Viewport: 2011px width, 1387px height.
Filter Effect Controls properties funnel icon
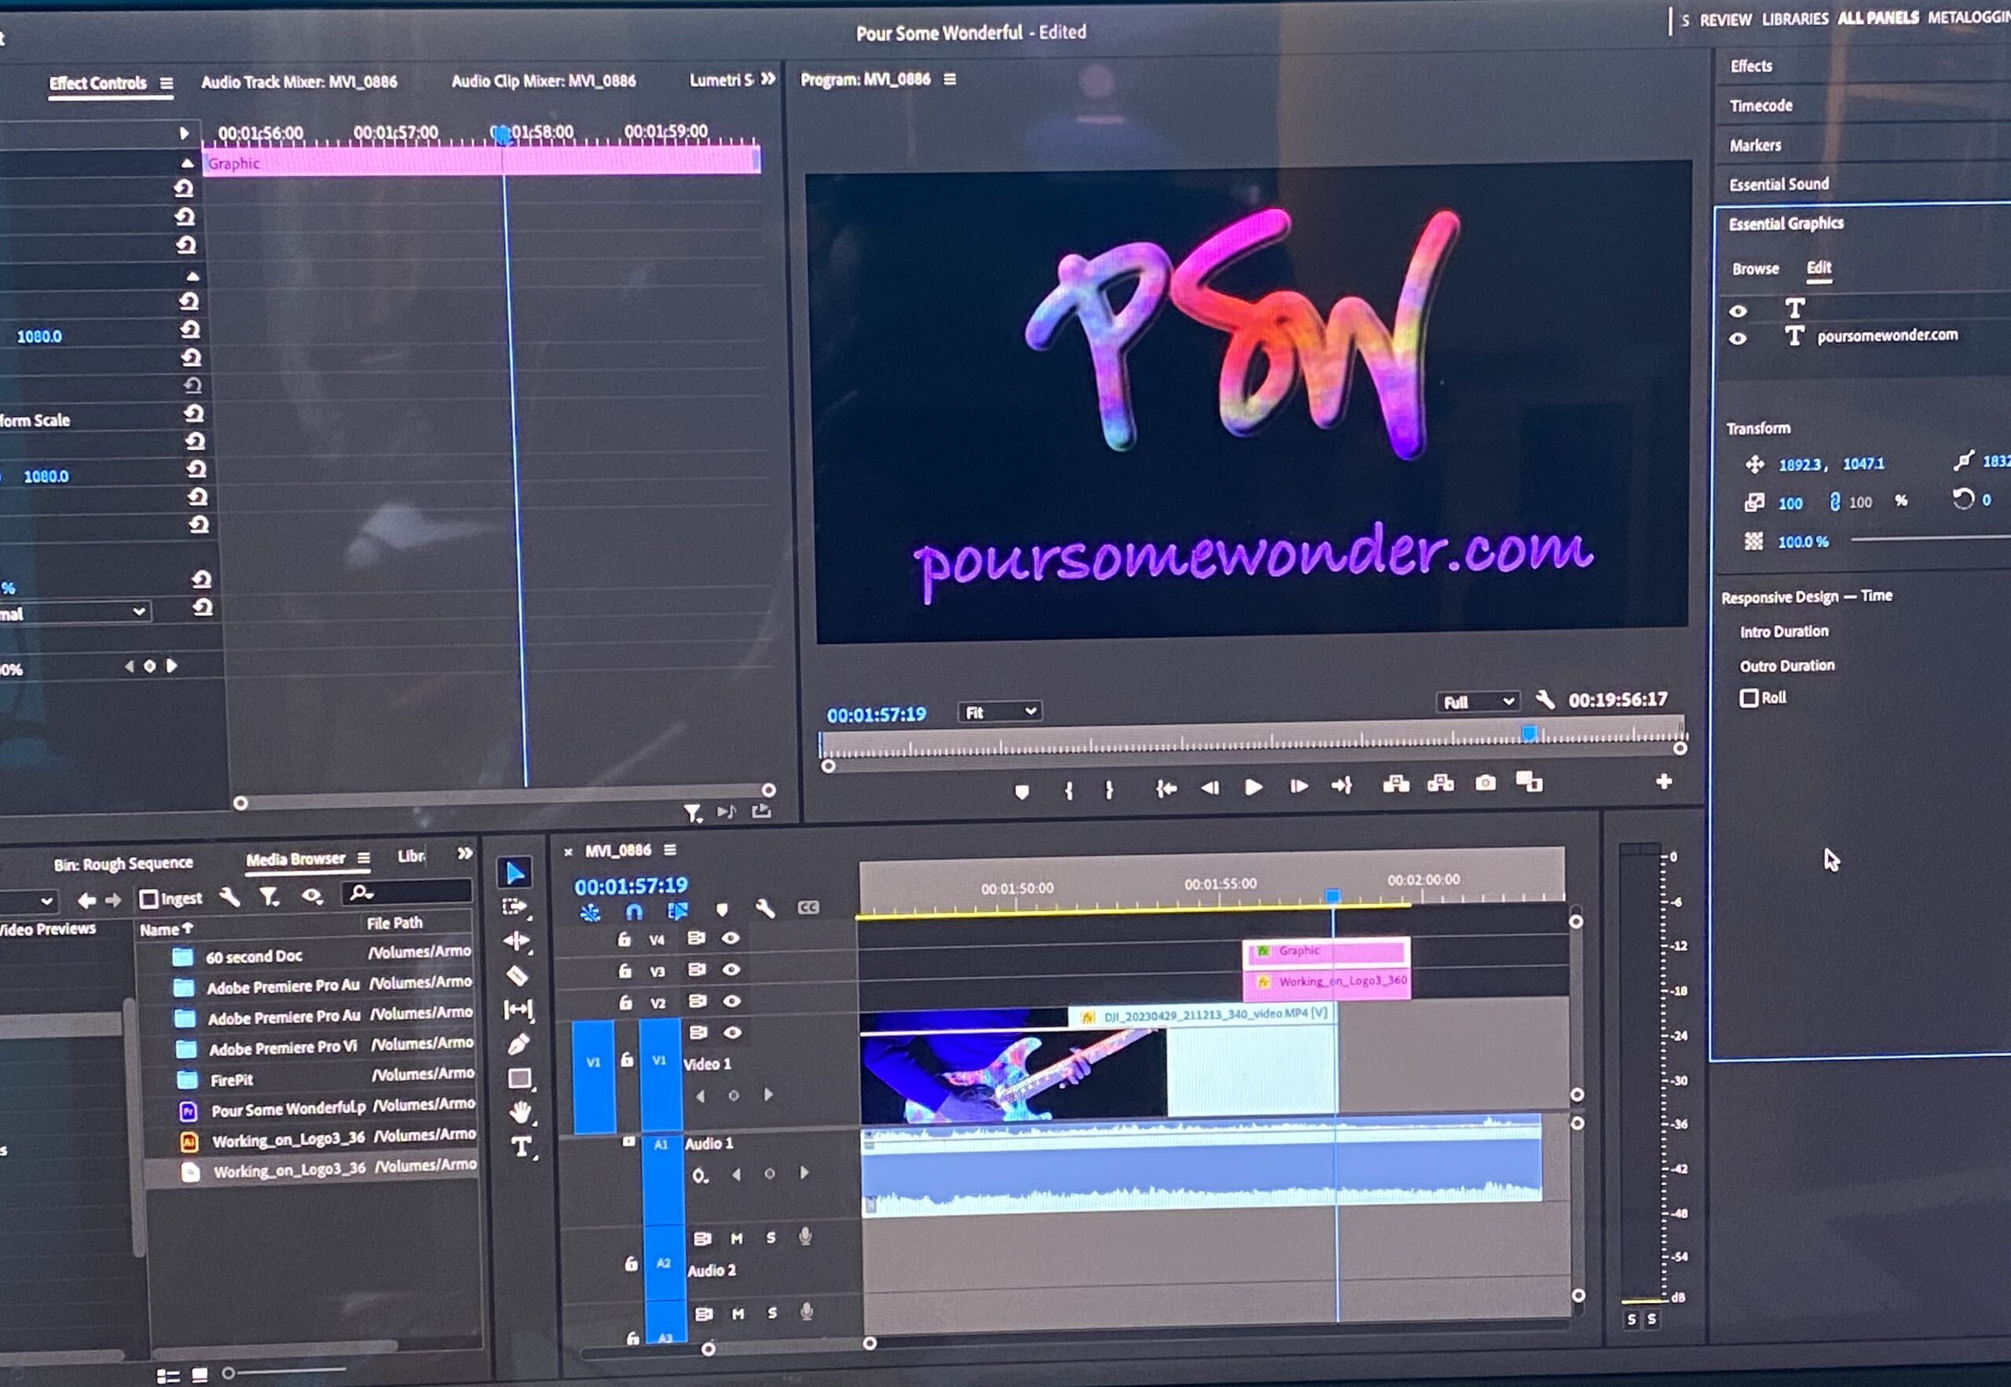693,814
